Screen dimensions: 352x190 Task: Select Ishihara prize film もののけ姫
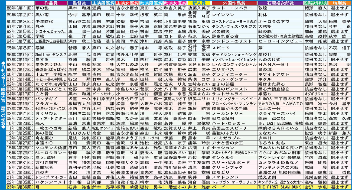tap(269, 59)
